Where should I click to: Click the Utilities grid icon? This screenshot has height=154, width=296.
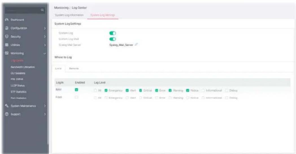click(7, 45)
